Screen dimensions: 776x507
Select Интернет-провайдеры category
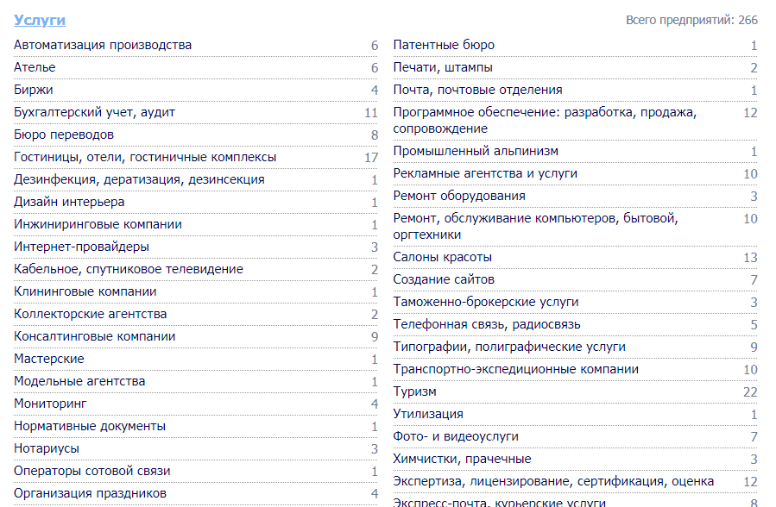[x=82, y=247]
